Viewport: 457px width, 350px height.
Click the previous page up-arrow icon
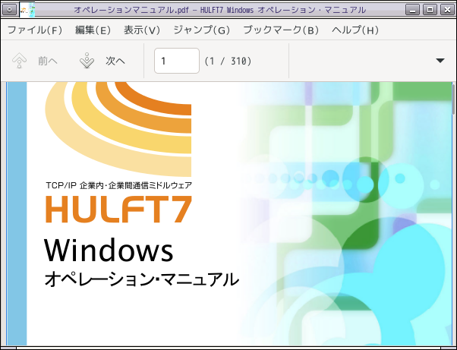coord(19,61)
